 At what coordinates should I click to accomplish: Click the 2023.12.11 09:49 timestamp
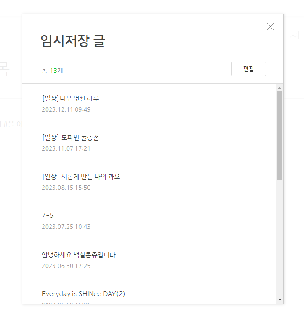[x=66, y=109]
